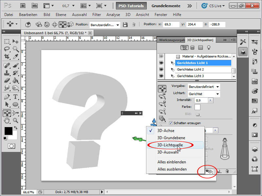Open the Lichtart dropdown
The image size is (262, 196).
(x=204, y=94)
